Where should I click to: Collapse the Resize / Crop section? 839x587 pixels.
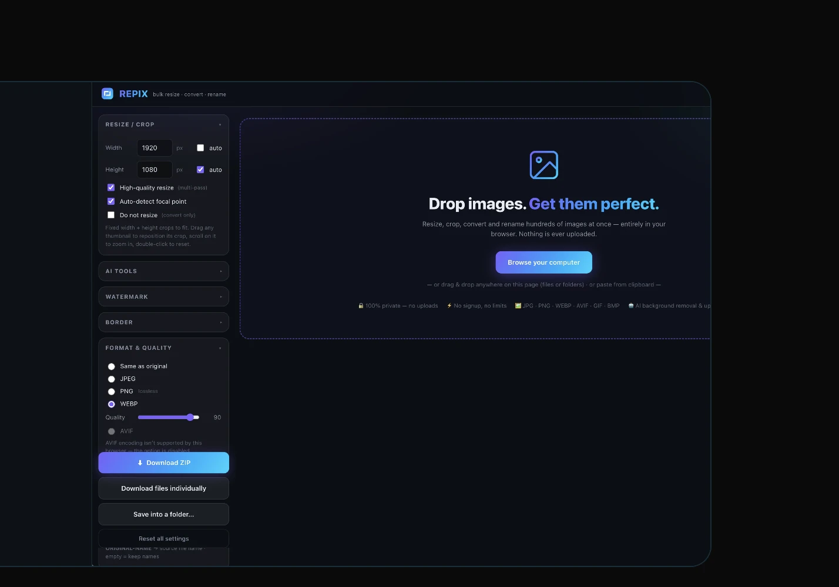[x=163, y=124]
